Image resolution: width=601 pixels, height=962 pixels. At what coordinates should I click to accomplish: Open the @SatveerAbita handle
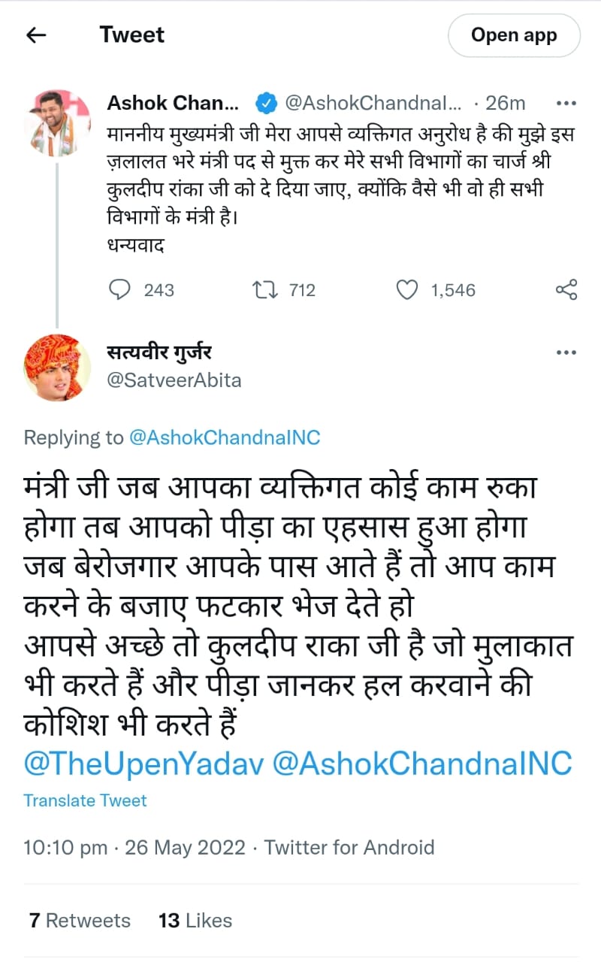(174, 380)
